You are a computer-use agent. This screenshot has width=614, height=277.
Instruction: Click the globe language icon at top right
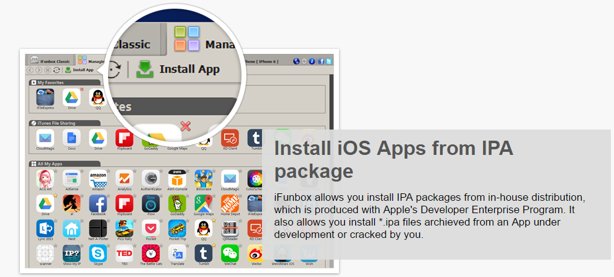(296, 61)
